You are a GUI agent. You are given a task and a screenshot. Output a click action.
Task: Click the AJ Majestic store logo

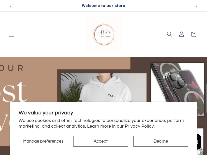click(103, 35)
